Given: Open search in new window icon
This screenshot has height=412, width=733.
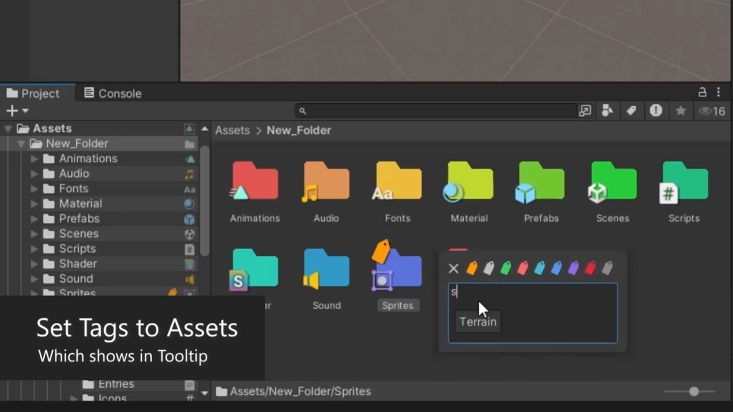Looking at the screenshot, I should click(585, 110).
